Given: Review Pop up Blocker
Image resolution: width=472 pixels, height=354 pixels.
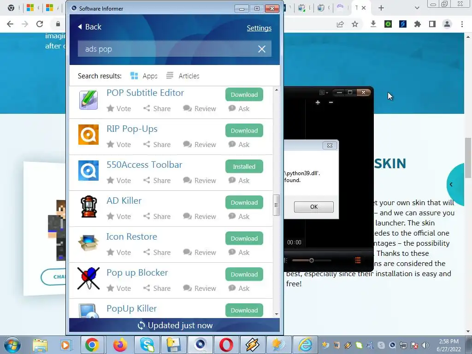Looking at the screenshot, I should [200, 289].
